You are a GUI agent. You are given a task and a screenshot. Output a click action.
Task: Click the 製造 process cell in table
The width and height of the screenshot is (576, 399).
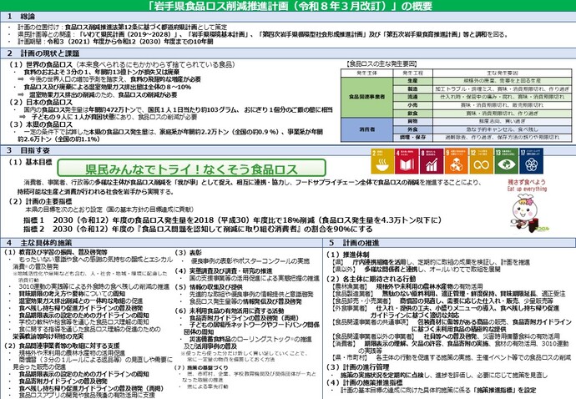tap(412, 89)
